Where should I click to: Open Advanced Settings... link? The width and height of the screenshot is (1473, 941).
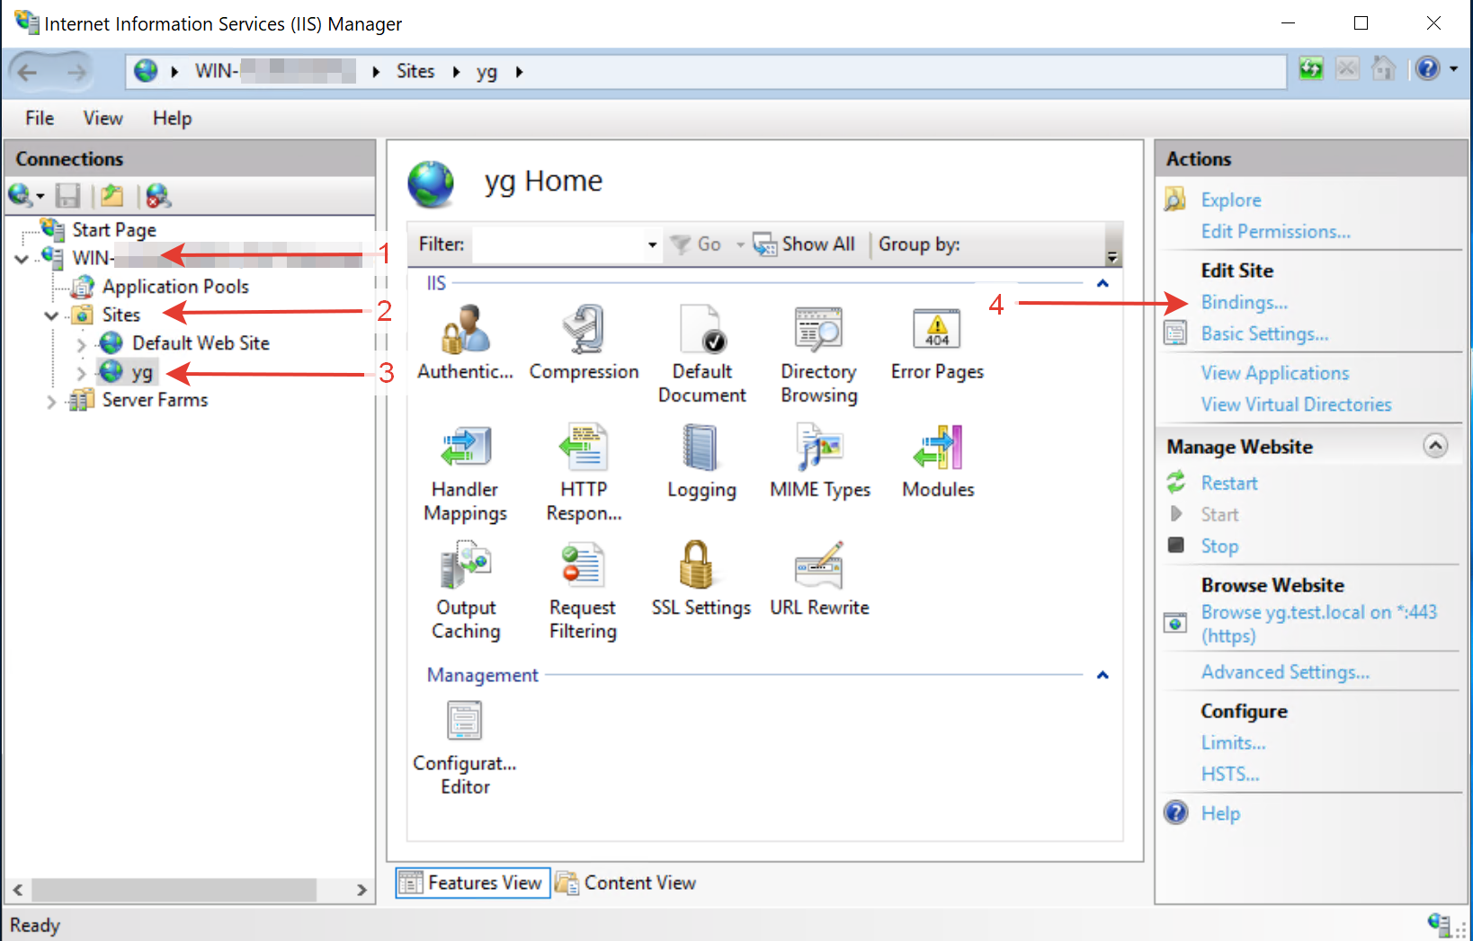(x=1285, y=671)
